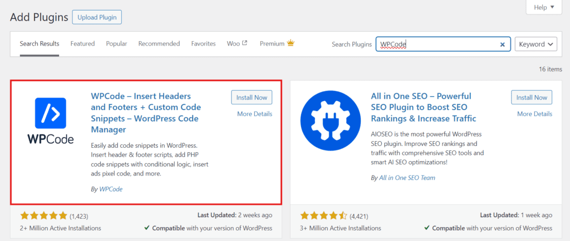Open the All in One SEO Team author link
Viewport: 570px width, 241px height.
point(407,178)
